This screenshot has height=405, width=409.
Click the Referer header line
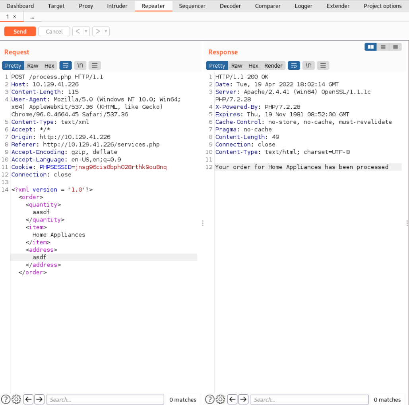click(x=85, y=145)
